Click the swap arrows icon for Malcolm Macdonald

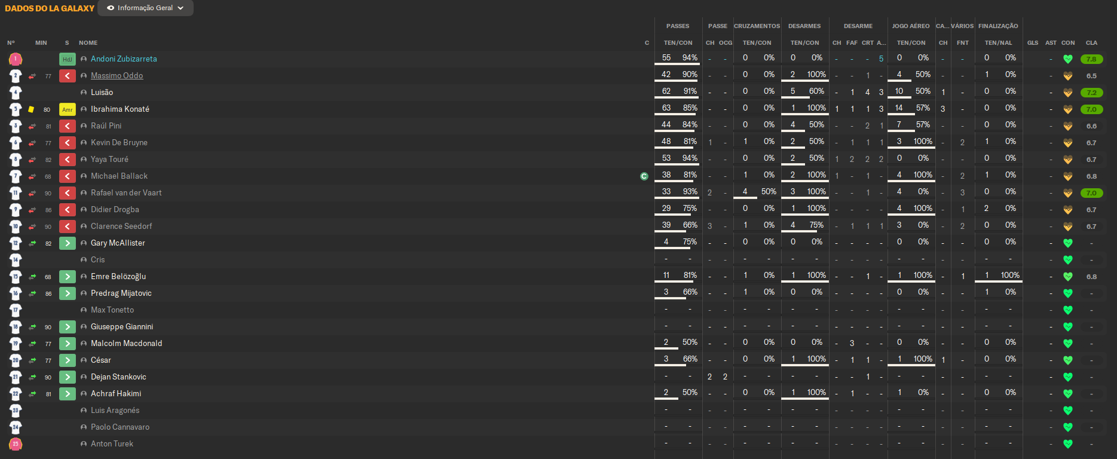click(32, 344)
